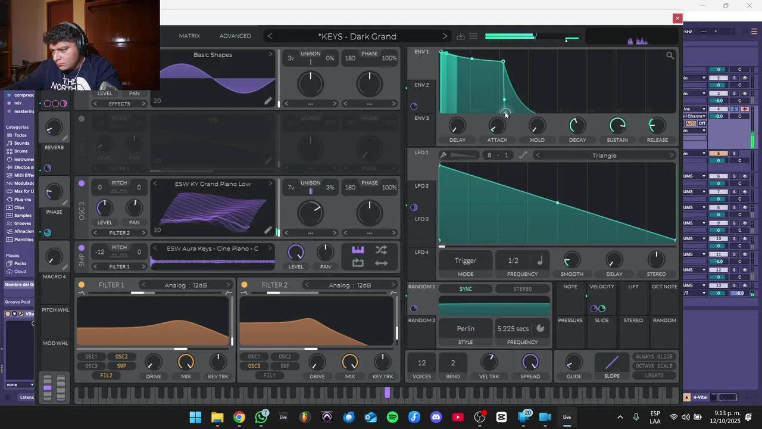Switch to the ADVANCED tab
This screenshot has height=429, width=762.
(235, 36)
